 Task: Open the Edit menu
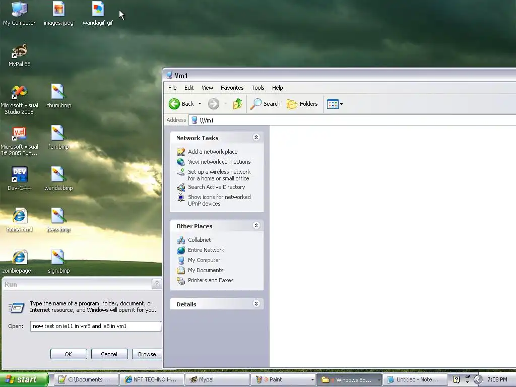(189, 88)
